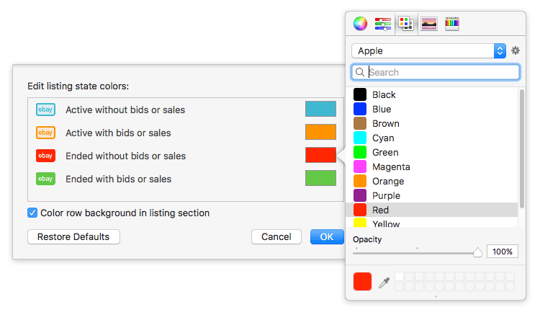
Task: Click the Cancel button
Action: (x=276, y=236)
